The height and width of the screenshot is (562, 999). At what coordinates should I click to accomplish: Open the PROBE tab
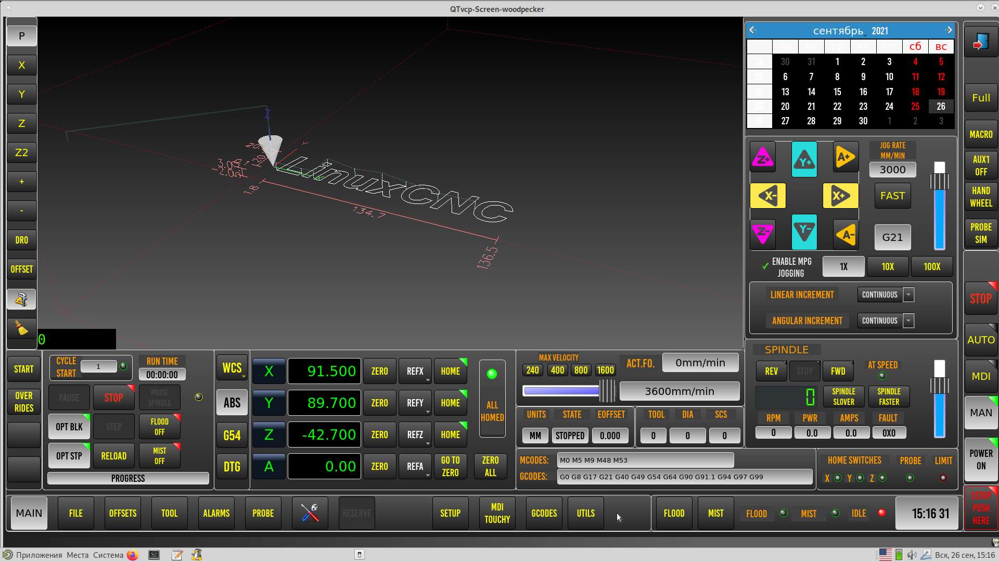[263, 513]
